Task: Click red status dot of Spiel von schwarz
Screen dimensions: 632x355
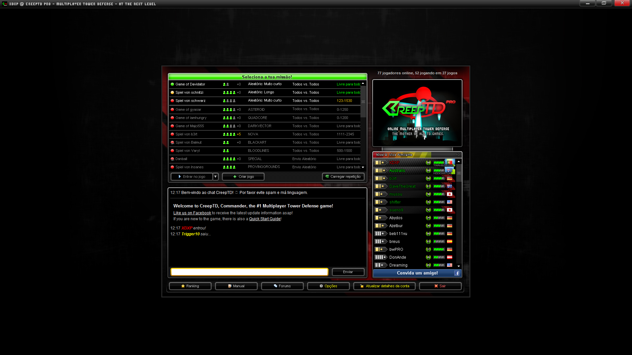Action: point(172,101)
